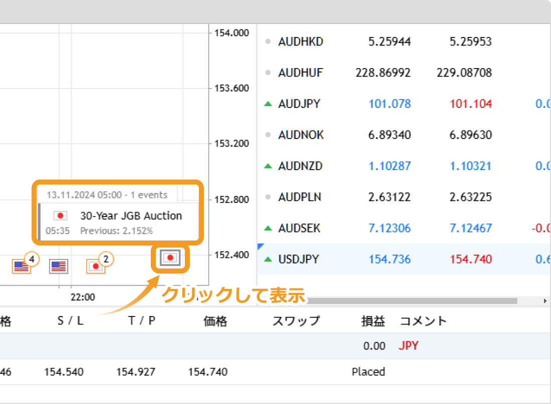Click USDJPY ask price 154.740 in watchlist
This screenshot has height=404, width=551.
470,259
